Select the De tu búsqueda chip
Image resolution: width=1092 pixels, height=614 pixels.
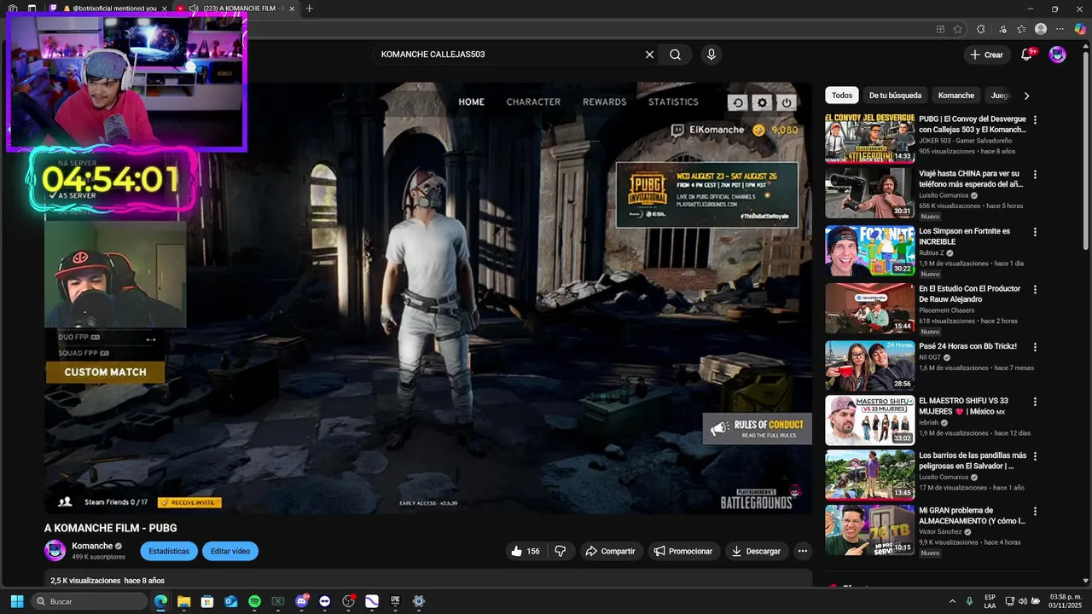point(895,96)
